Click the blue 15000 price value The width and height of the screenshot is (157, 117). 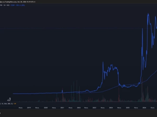[x=13, y=5]
